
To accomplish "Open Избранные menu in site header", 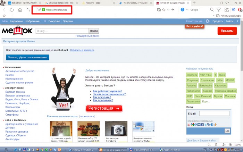I will point(32,21).
